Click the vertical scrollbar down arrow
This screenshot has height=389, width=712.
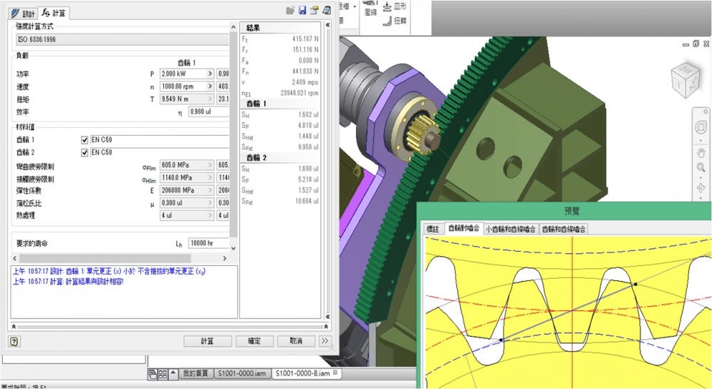(234, 248)
